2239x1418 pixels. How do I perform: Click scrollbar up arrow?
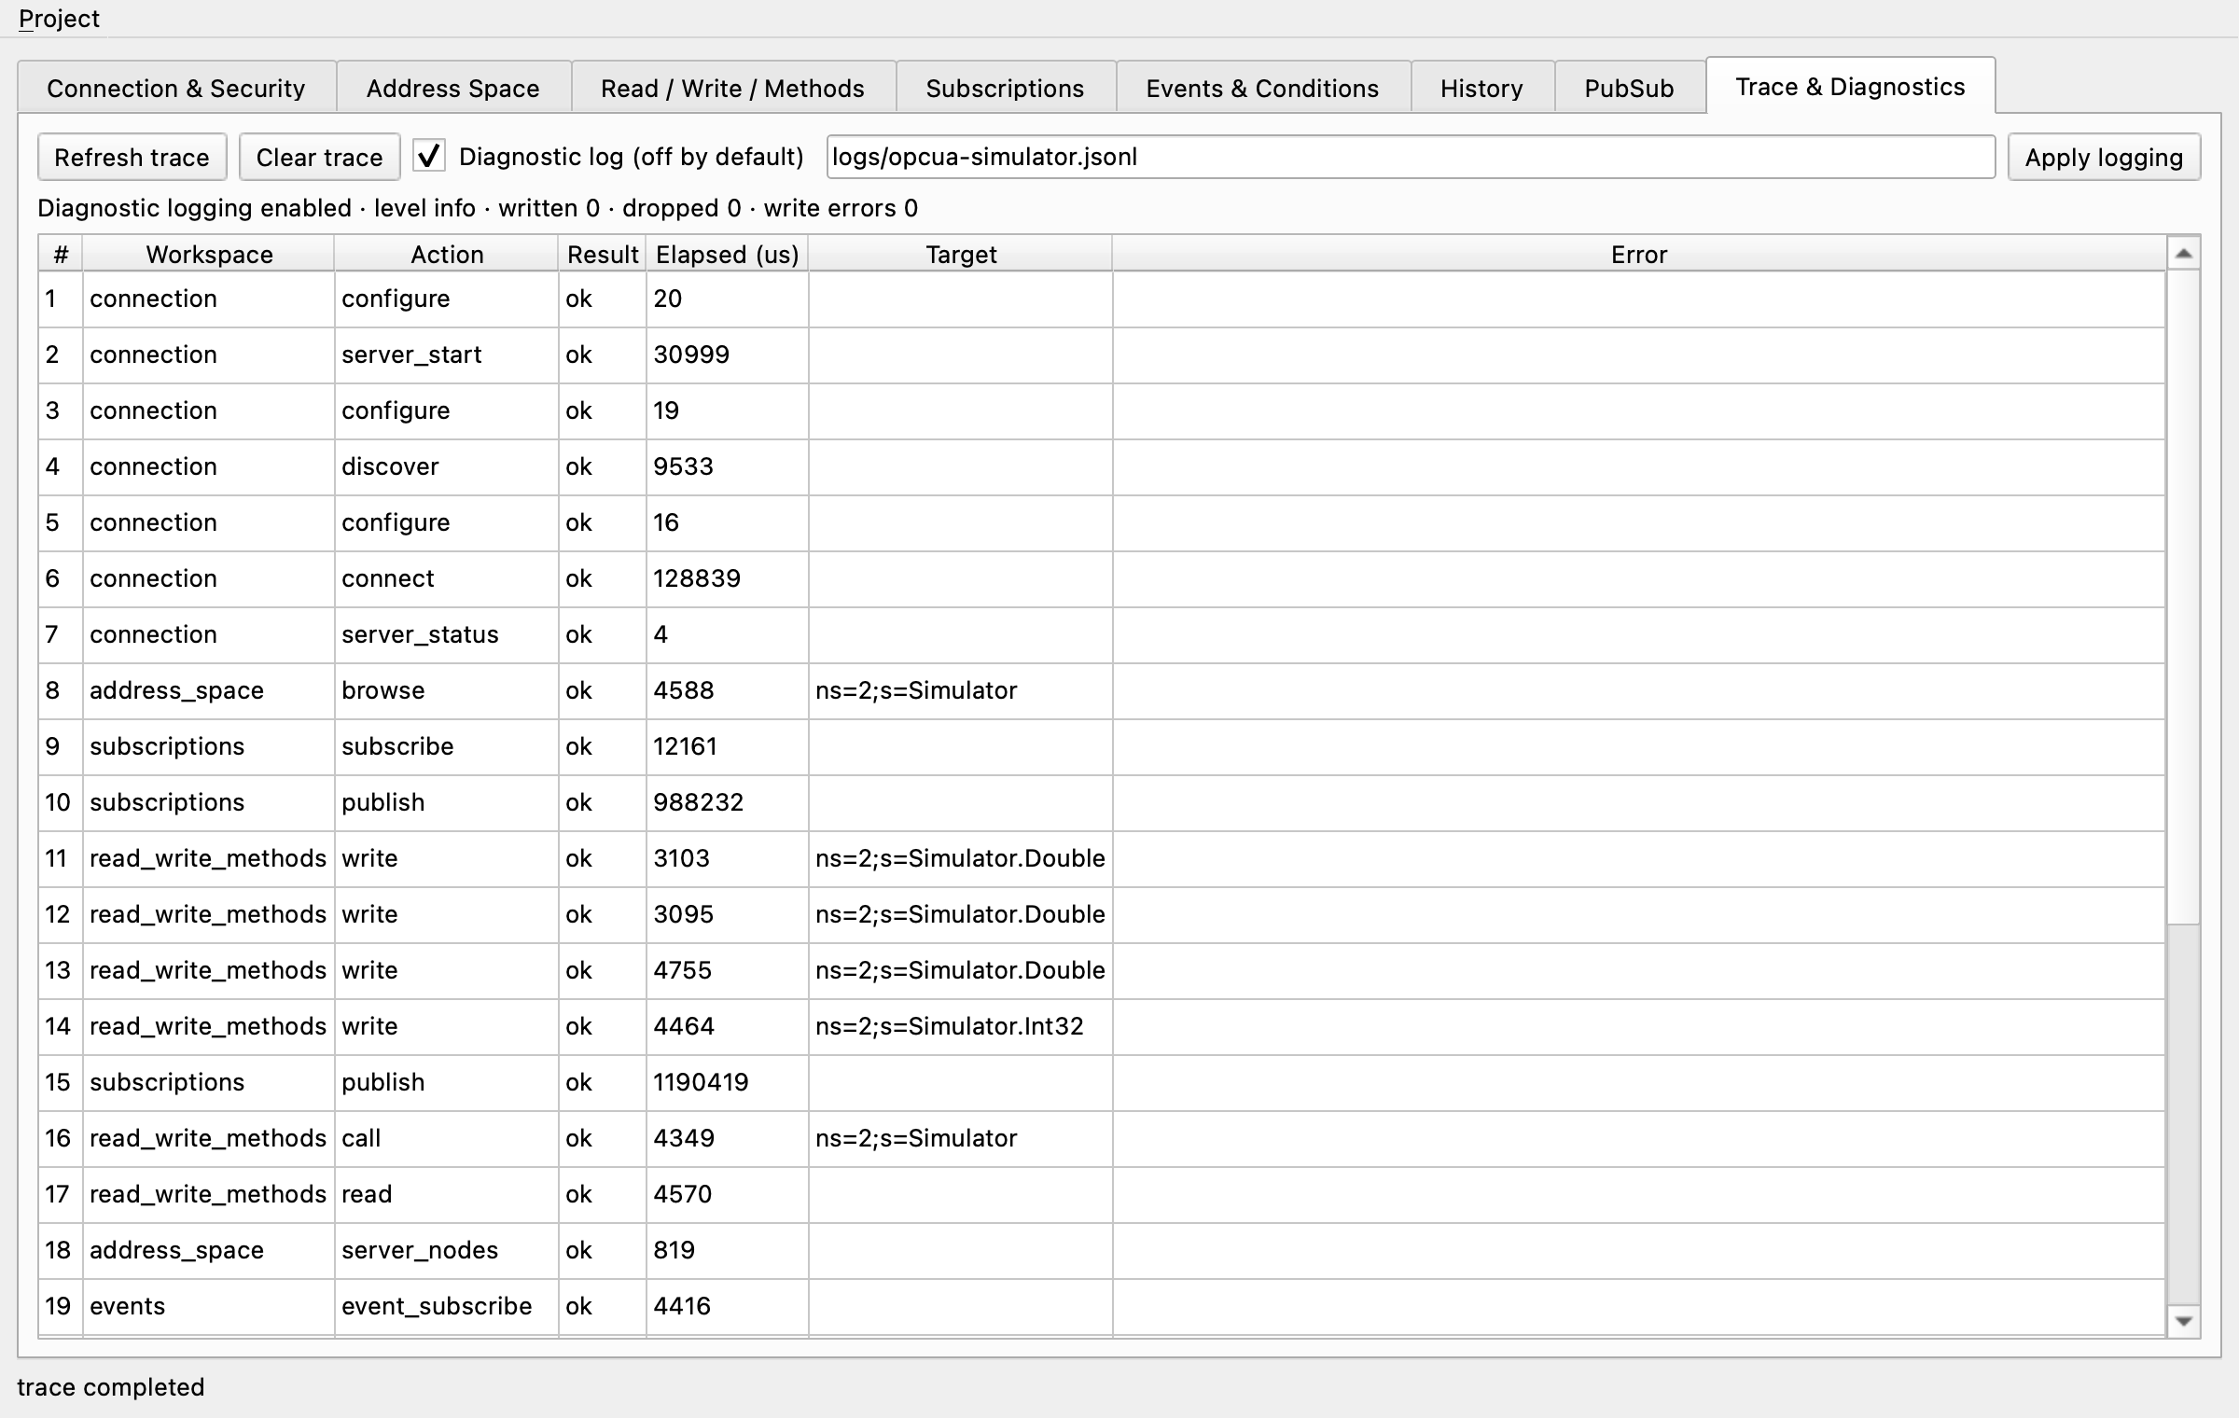(x=2183, y=254)
